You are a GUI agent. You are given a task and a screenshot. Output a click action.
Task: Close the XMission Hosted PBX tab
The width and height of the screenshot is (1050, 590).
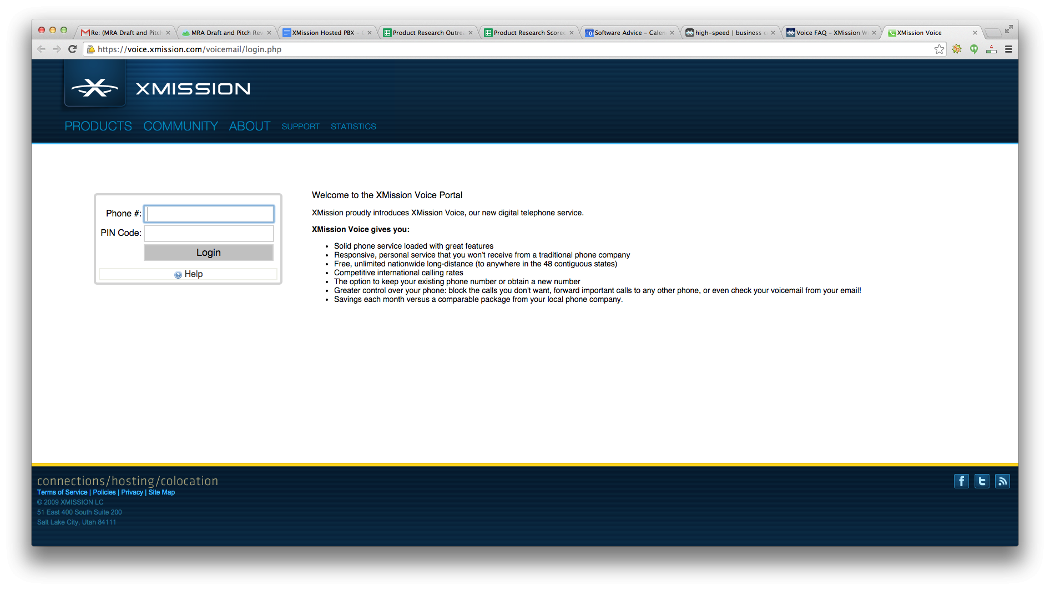370,33
